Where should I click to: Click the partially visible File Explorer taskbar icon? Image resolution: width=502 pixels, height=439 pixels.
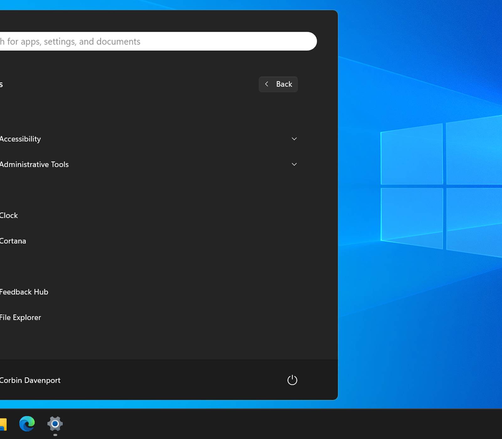3,424
